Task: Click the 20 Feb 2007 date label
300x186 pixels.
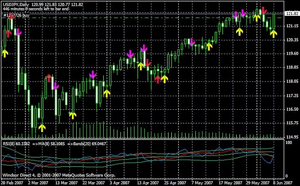Action: 12,183
